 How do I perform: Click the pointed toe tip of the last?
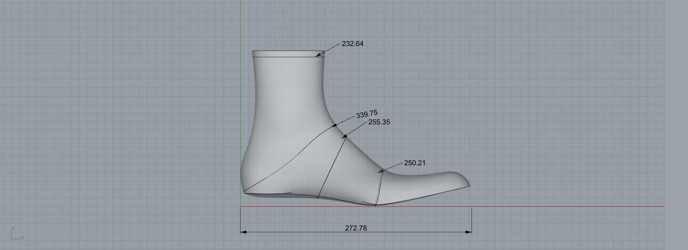pos(468,184)
